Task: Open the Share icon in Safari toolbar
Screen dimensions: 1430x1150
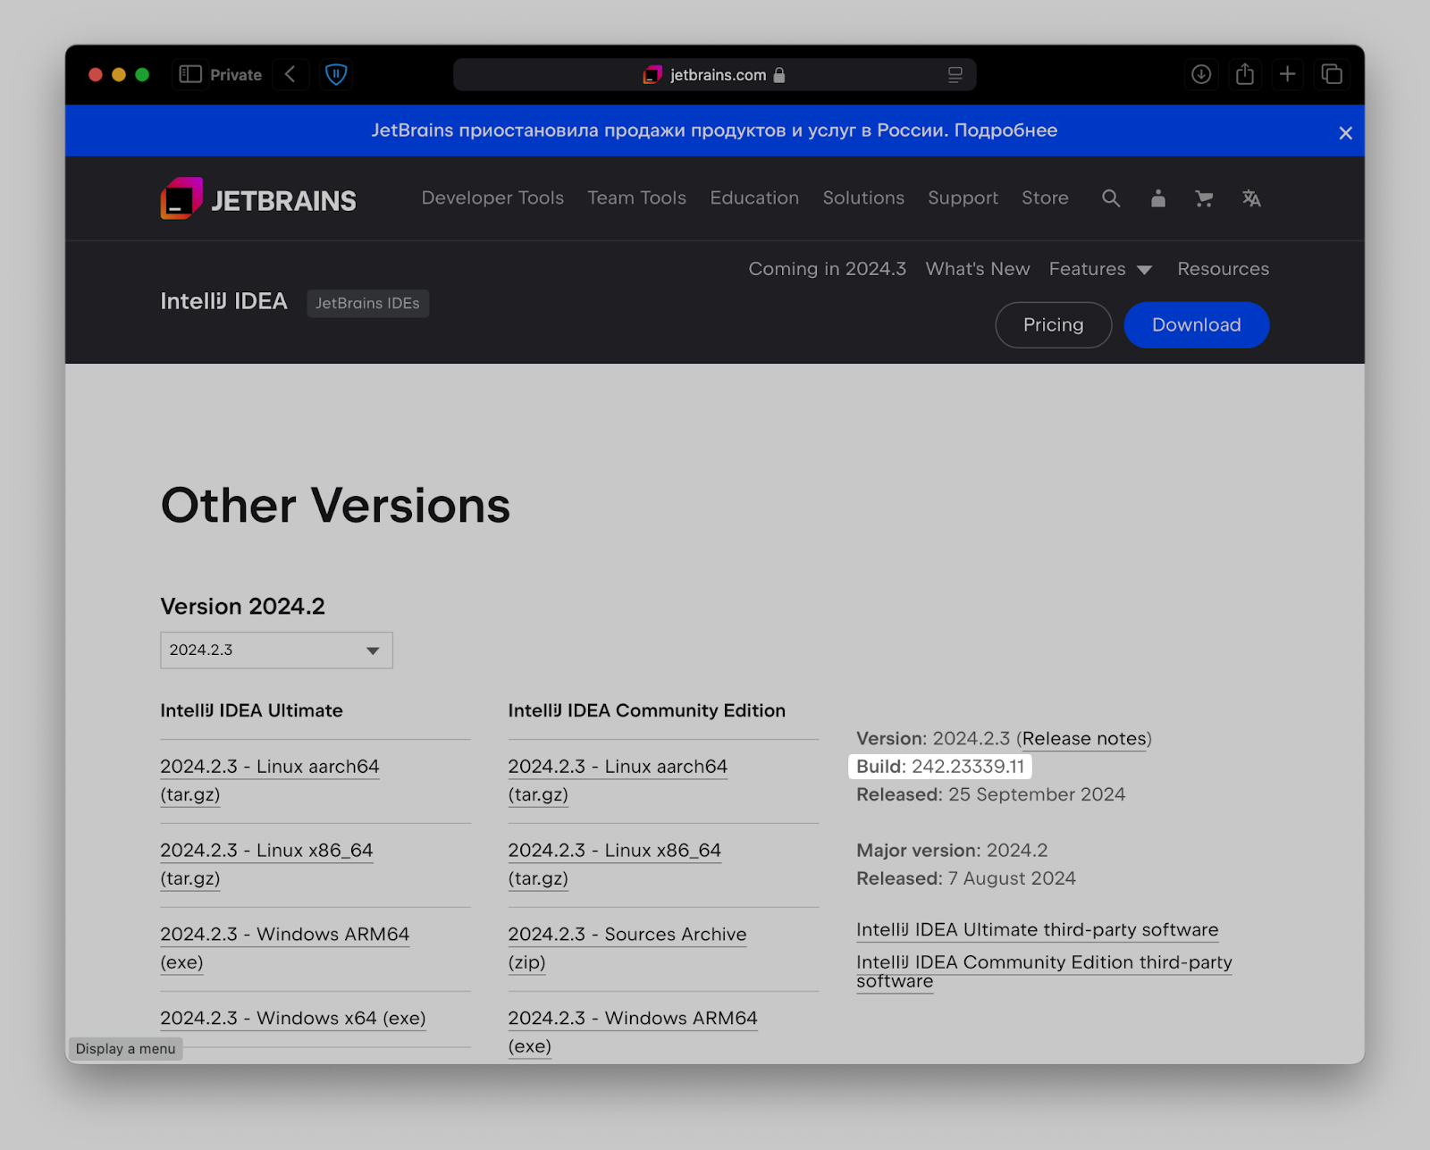Action: click(x=1245, y=74)
